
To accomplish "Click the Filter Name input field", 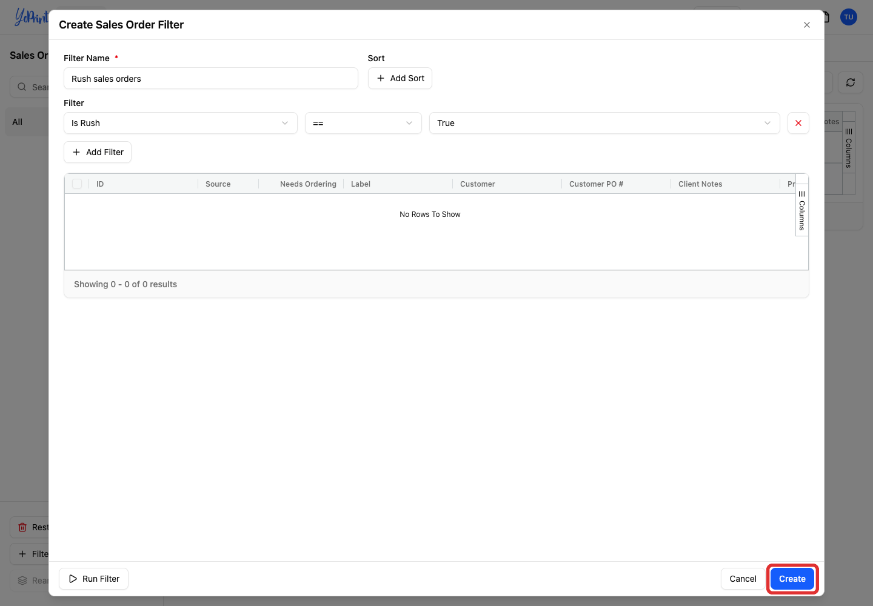I will click(x=211, y=78).
